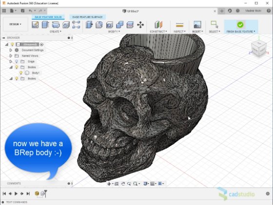
Task: Click the Orbit navigation icon
Action: [109, 184]
